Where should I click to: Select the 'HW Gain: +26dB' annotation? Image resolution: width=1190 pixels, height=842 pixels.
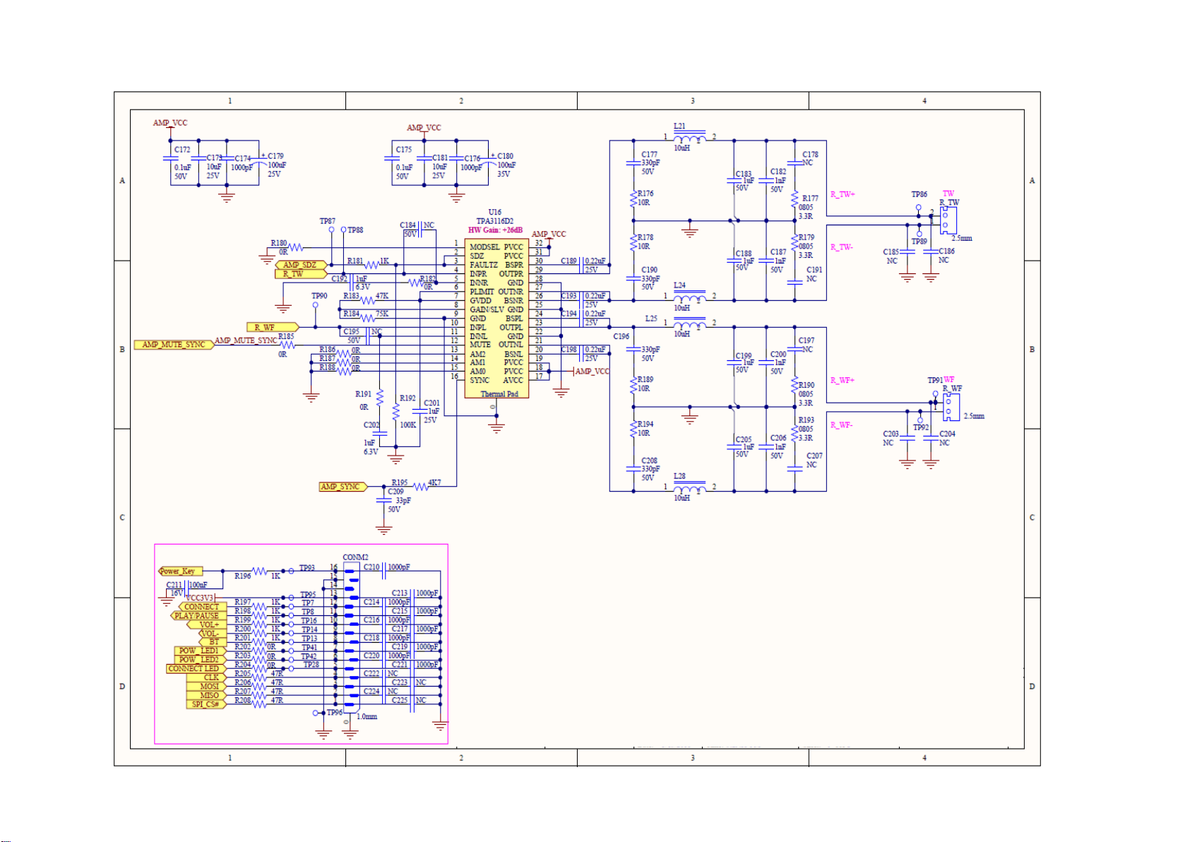(496, 230)
